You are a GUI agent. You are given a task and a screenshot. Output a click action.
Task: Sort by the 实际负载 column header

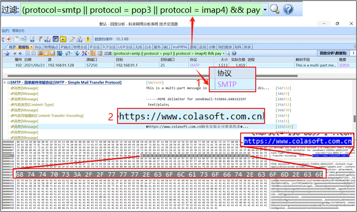[238, 60]
